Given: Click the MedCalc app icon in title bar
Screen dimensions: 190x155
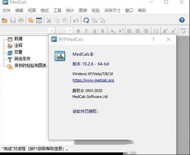Looking at the screenshot, I should tap(5, 2).
